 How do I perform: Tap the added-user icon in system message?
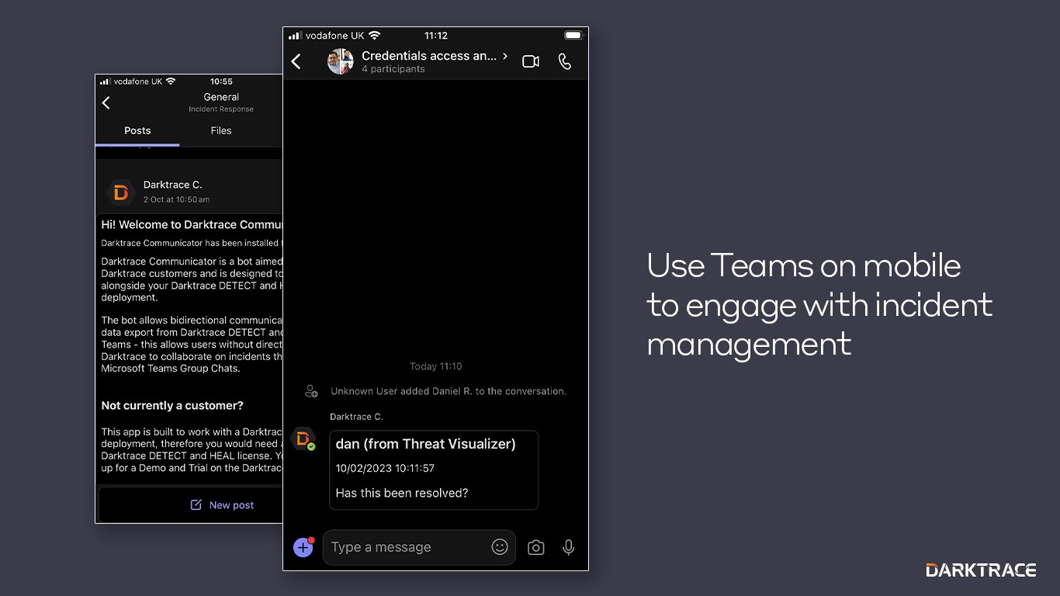pos(311,391)
